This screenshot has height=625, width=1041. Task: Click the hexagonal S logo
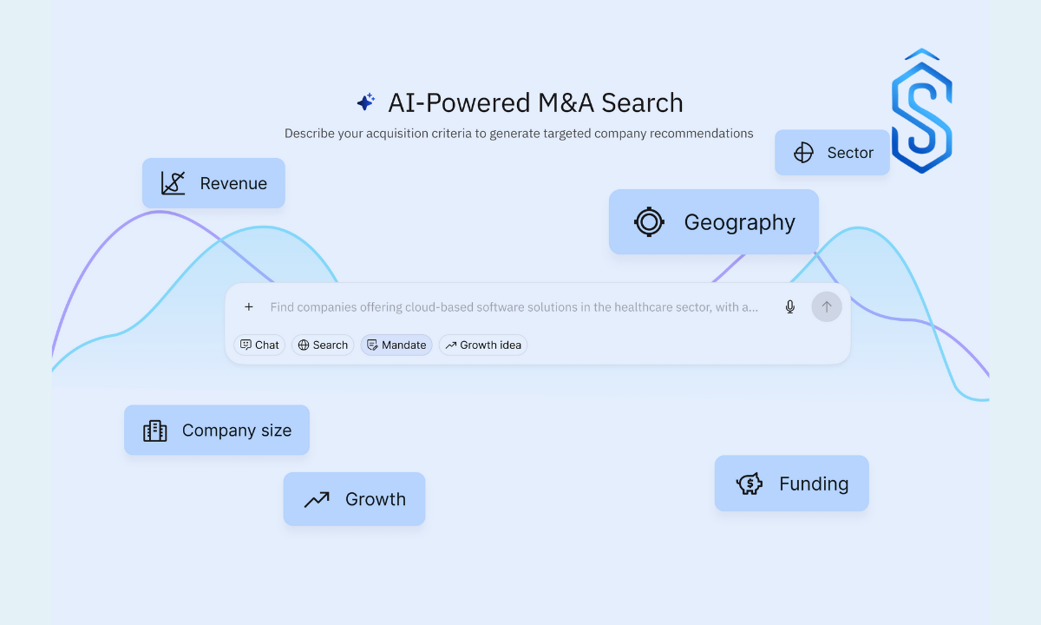click(921, 111)
